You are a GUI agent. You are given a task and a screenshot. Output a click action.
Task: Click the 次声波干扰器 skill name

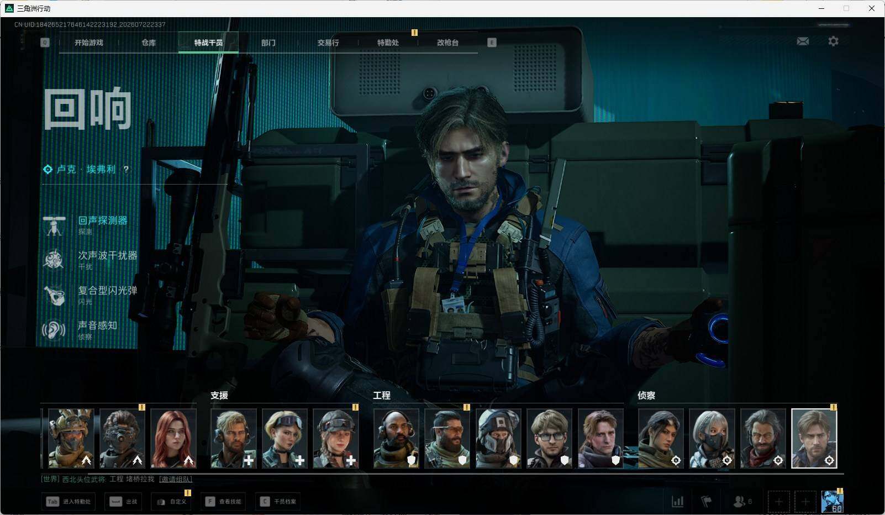pos(108,255)
